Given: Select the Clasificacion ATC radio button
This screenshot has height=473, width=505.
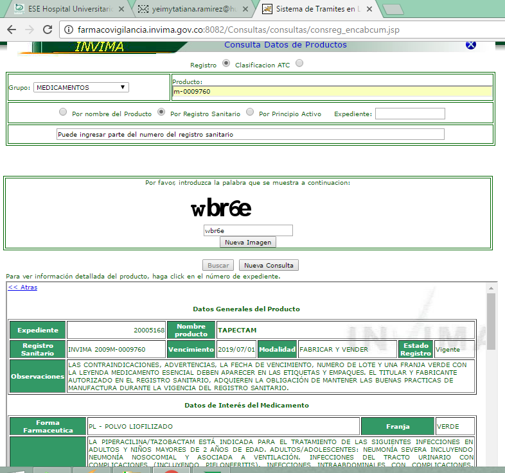Looking at the screenshot, I should pyautogui.click(x=299, y=64).
